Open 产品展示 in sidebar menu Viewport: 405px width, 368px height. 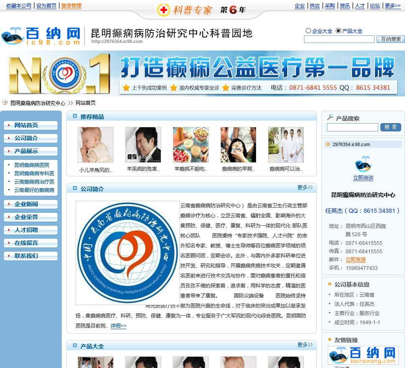click(x=31, y=151)
